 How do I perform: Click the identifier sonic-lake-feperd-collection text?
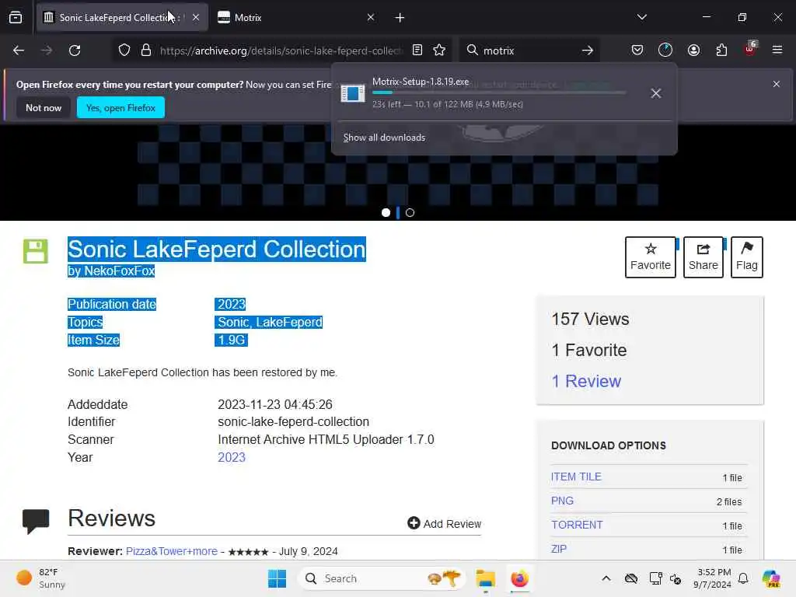(x=293, y=422)
